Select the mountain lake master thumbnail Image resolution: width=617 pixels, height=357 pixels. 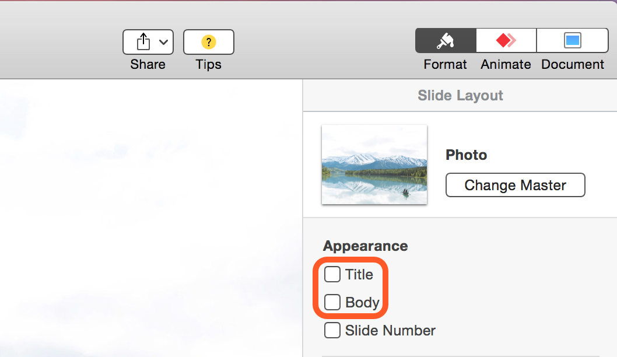(x=374, y=164)
